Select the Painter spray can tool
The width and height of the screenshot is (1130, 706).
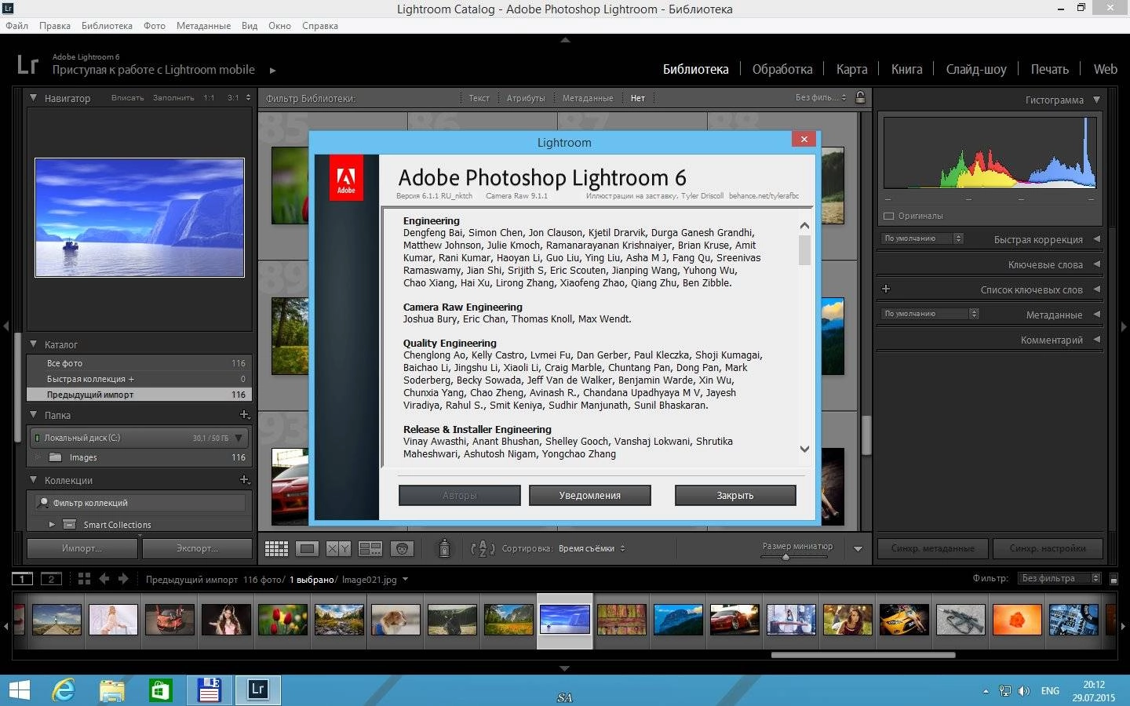pyautogui.click(x=444, y=548)
